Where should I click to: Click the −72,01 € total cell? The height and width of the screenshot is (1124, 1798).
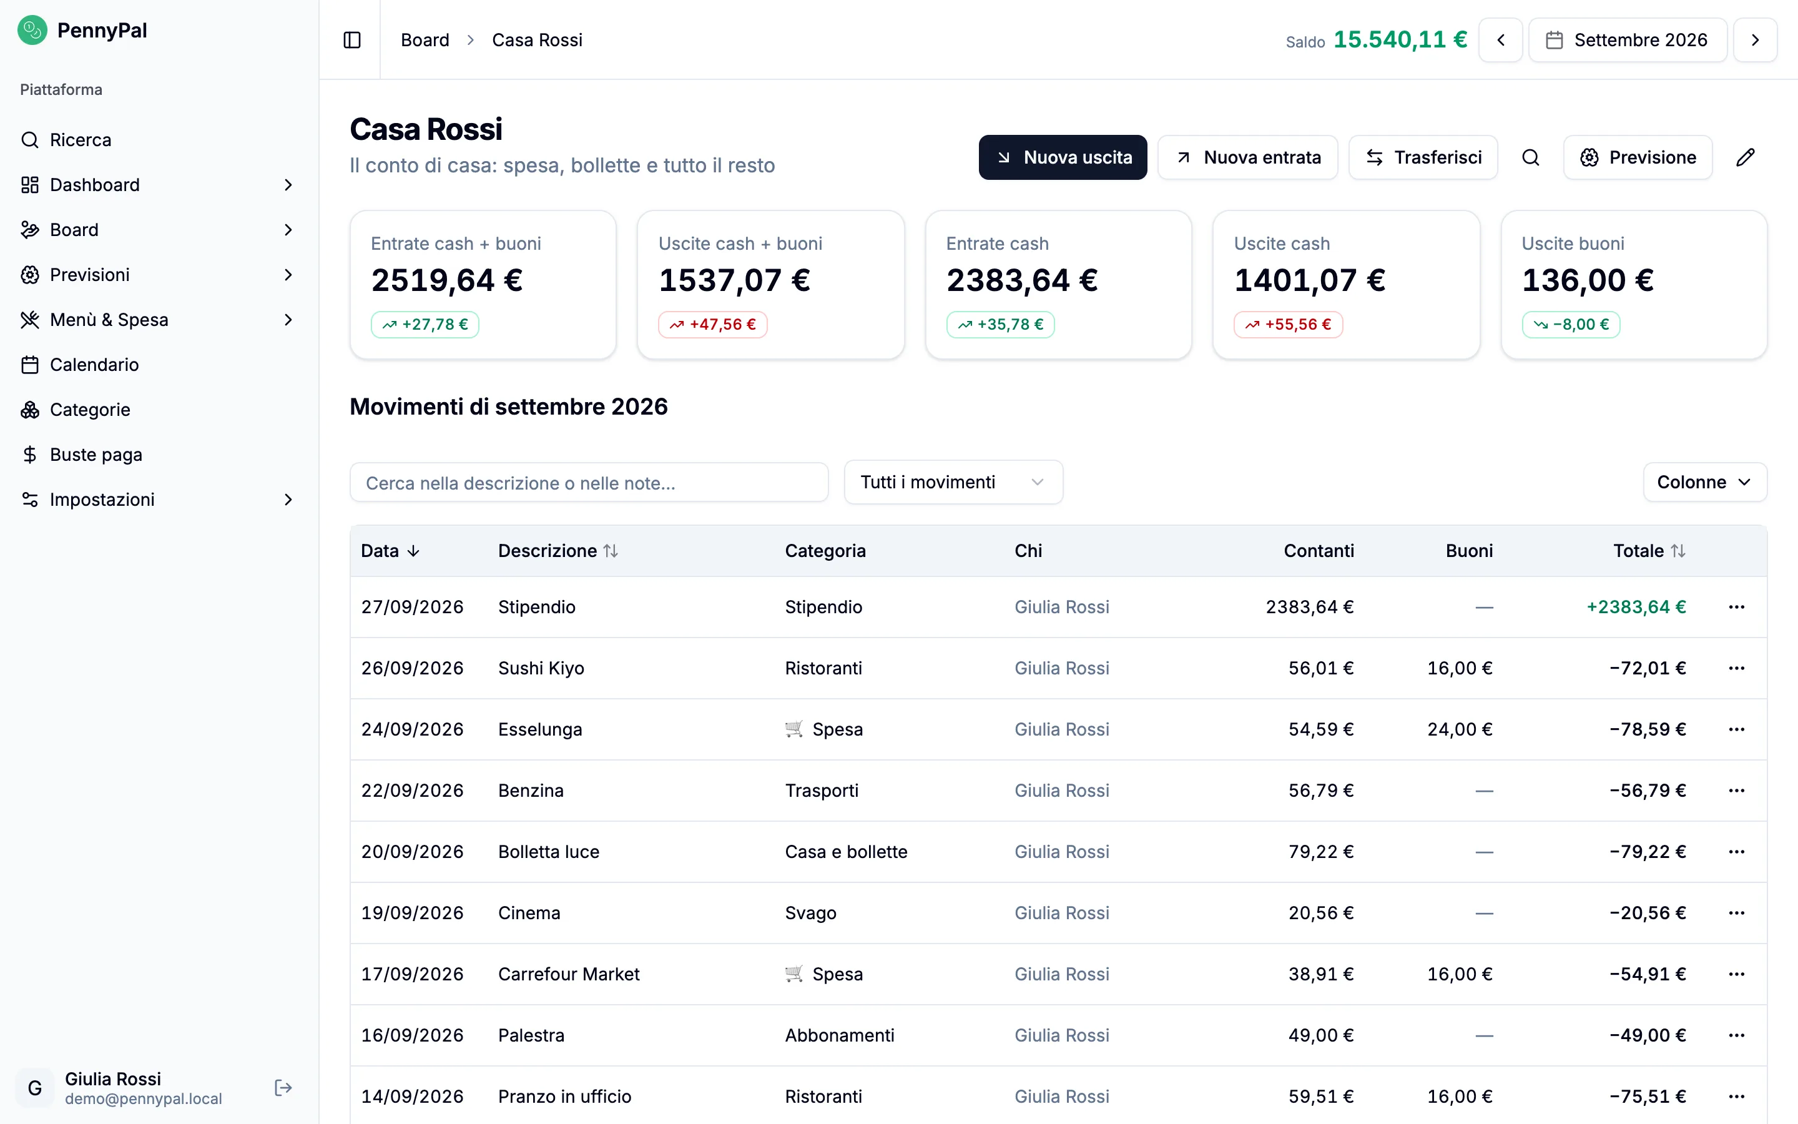click(x=1647, y=668)
